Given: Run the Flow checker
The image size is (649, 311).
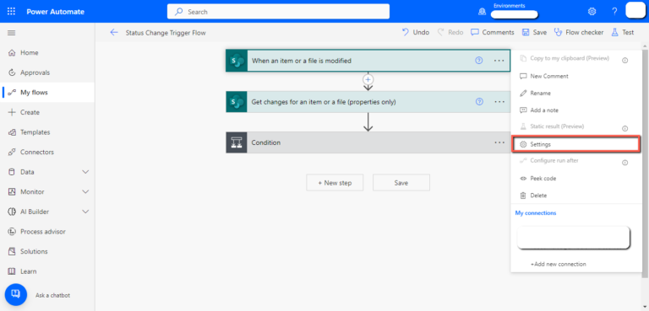Looking at the screenshot, I should click(x=579, y=32).
